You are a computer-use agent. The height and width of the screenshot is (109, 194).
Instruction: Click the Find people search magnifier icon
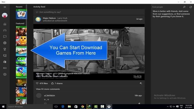[x=184, y=7]
